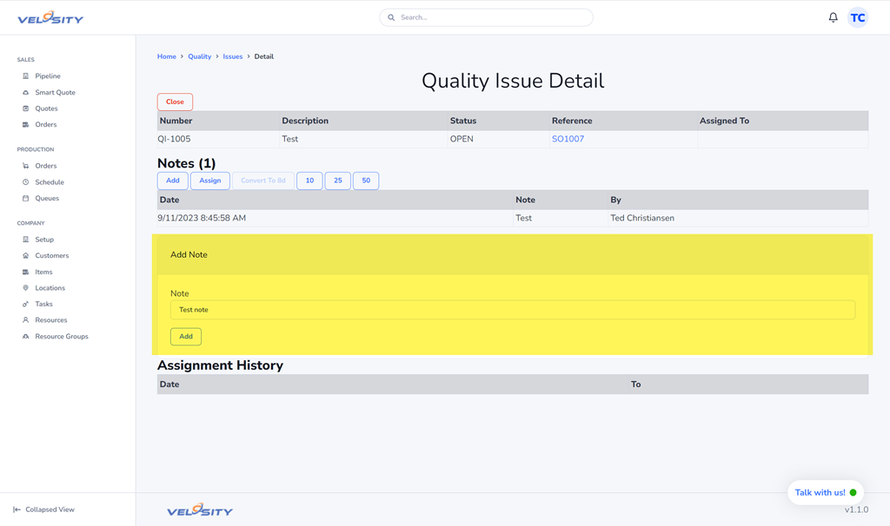Click the top Search field
This screenshot has width=890, height=526.
click(487, 17)
